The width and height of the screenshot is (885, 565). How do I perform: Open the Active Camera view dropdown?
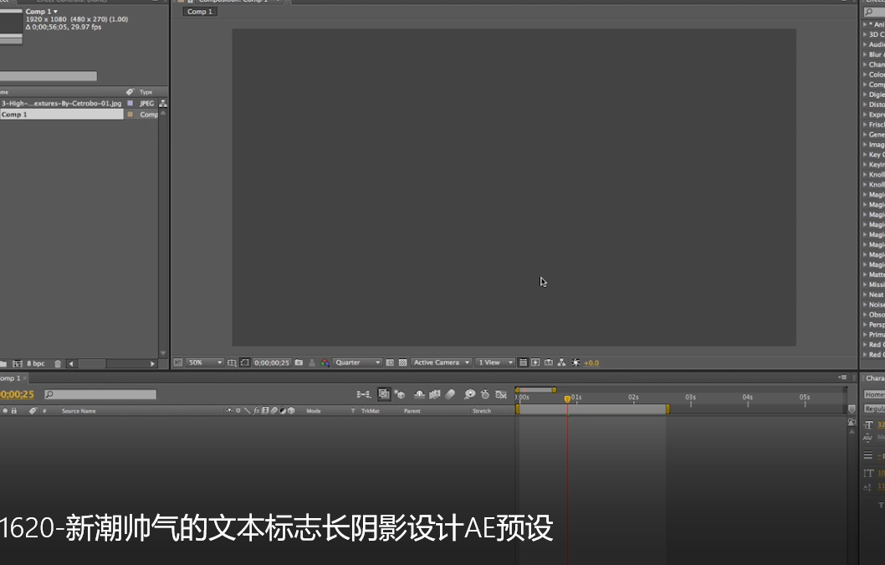(442, 362)
